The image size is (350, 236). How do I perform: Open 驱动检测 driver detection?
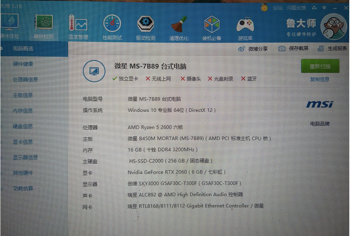(145, 28)
